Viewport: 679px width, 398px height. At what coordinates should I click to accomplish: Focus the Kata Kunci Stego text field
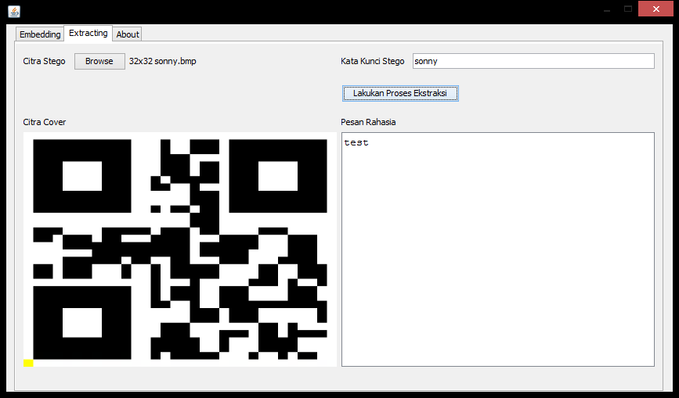(533, 61)
